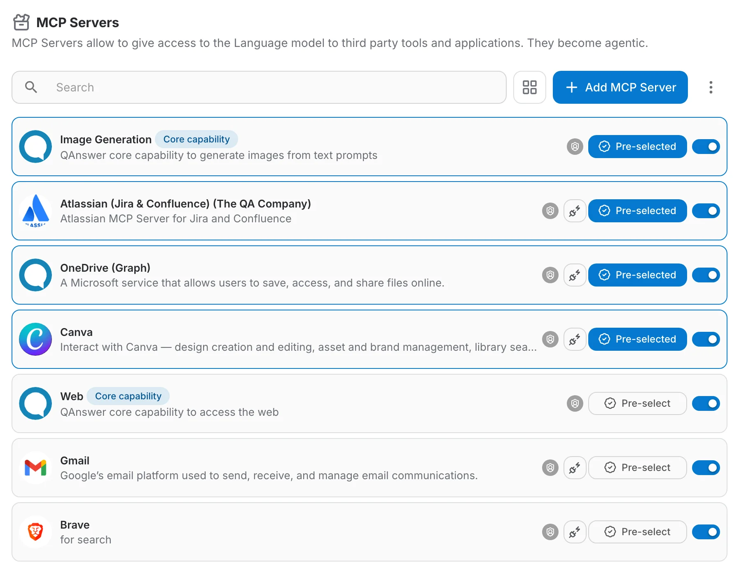Focus the Search input field
This screenshot has height=564, width=739.
click(259, 87)
